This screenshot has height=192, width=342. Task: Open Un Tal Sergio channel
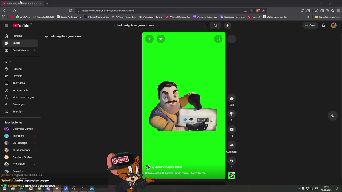pos(20,143)
